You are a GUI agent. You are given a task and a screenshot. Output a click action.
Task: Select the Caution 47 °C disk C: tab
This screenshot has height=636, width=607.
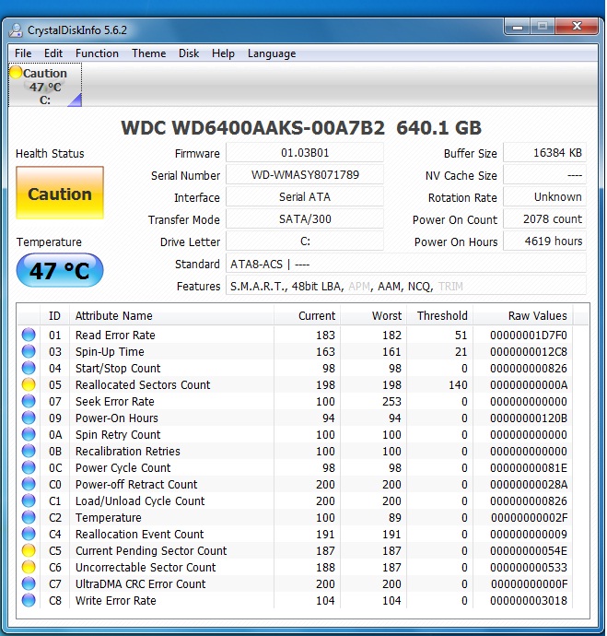tap(44, 87)
